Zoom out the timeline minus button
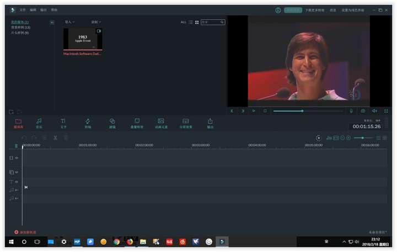Image resolution: width=397 pixels, height=252 pixels. (342, 138)
